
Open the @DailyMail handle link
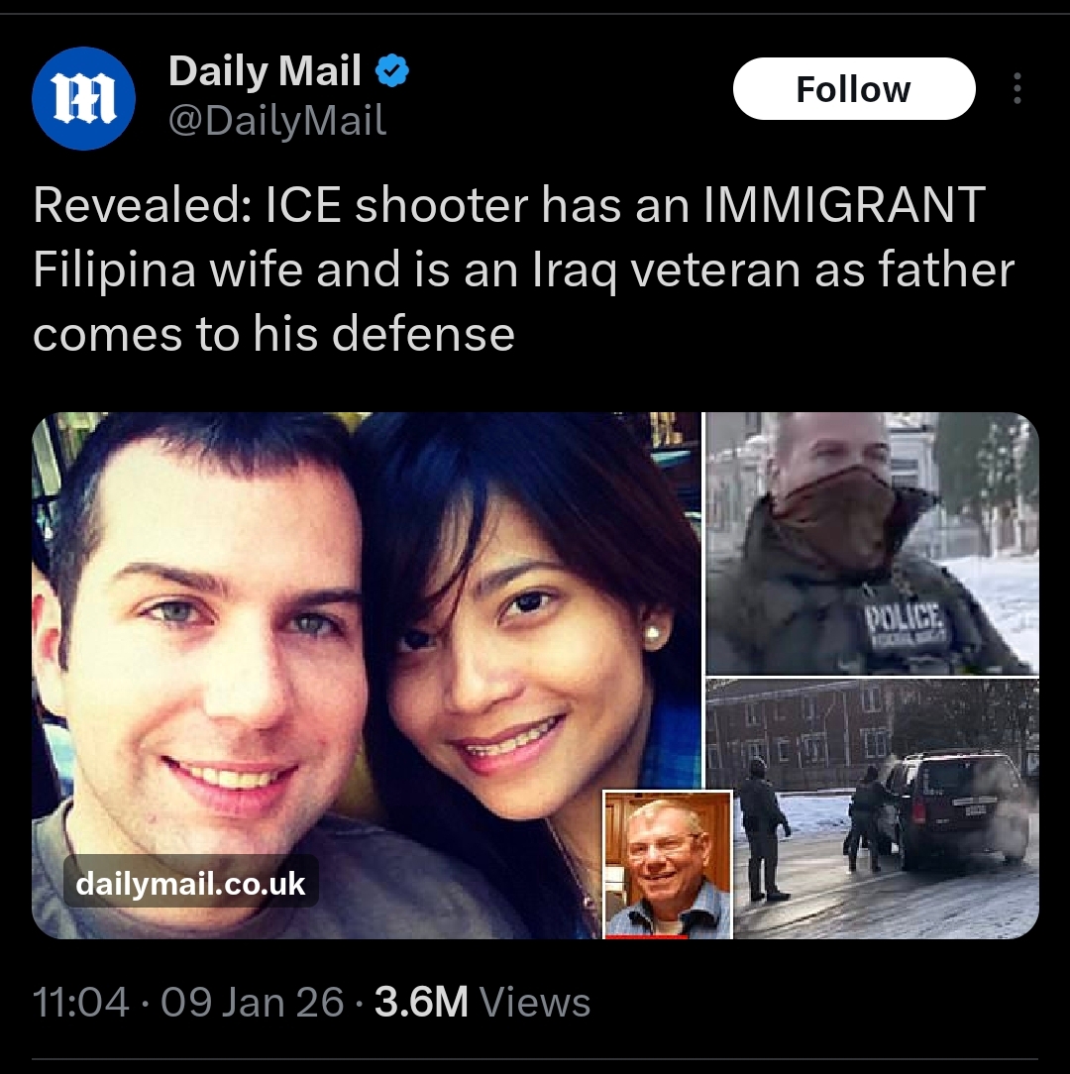277,121
